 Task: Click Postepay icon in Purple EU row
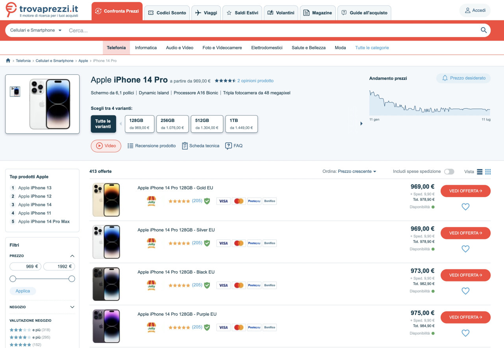tap(254, 328)
